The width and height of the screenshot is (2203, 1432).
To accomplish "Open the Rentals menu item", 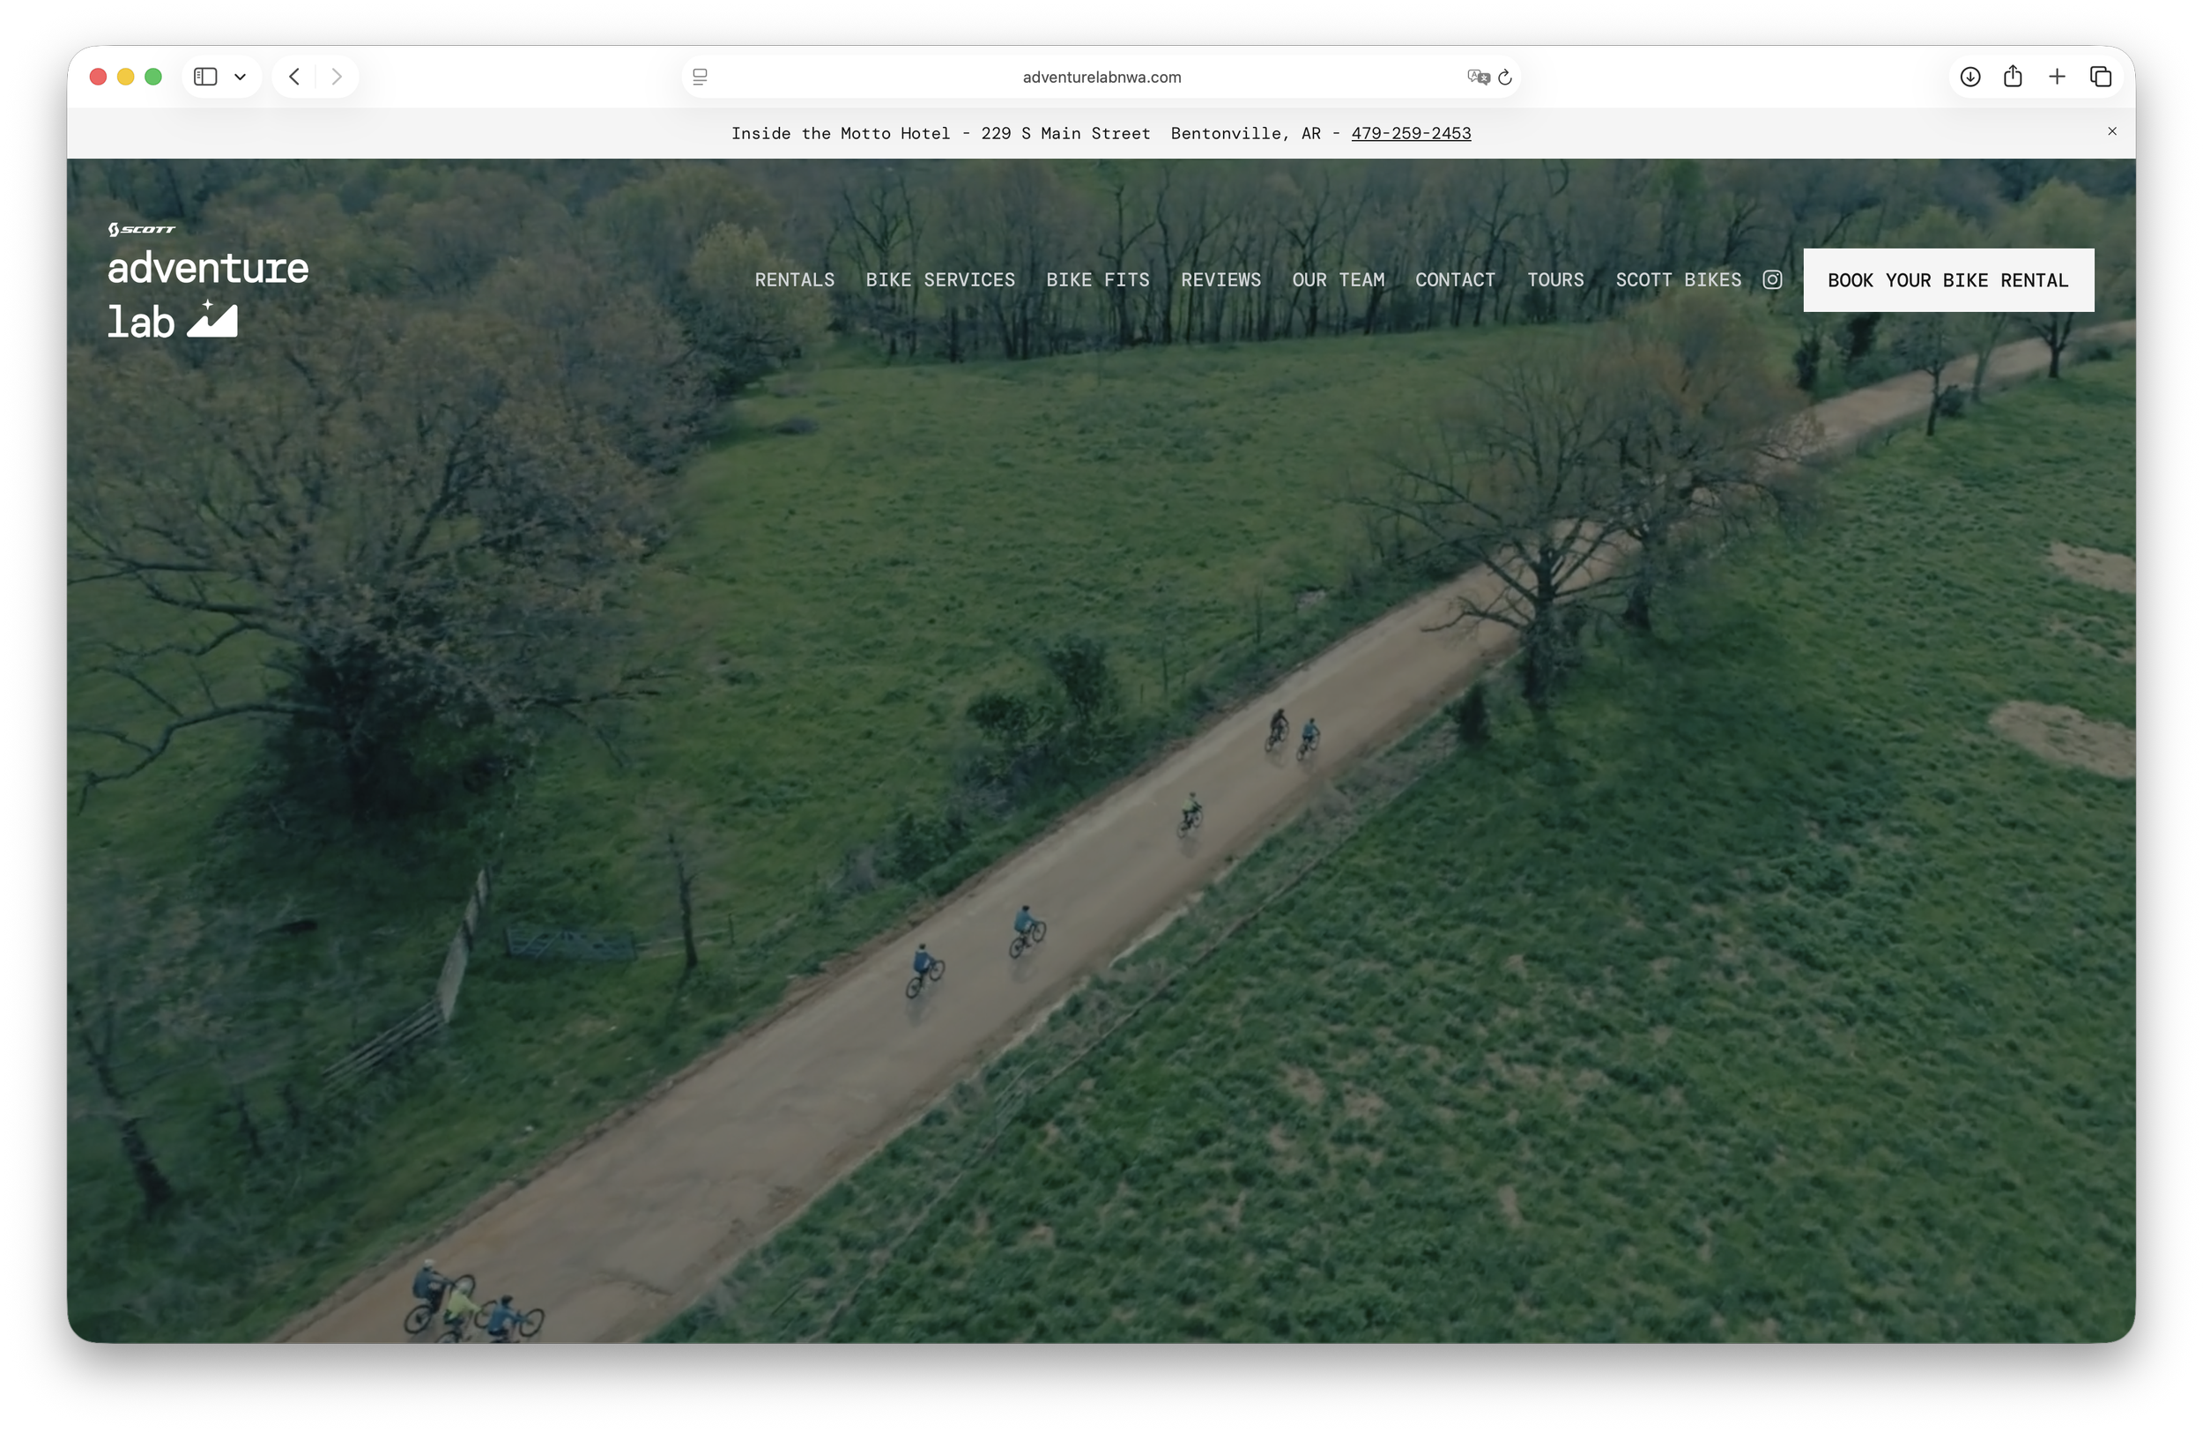I will 794,279.
